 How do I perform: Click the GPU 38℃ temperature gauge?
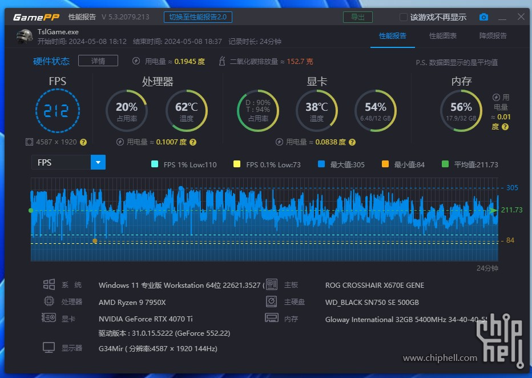click(317, 111)
